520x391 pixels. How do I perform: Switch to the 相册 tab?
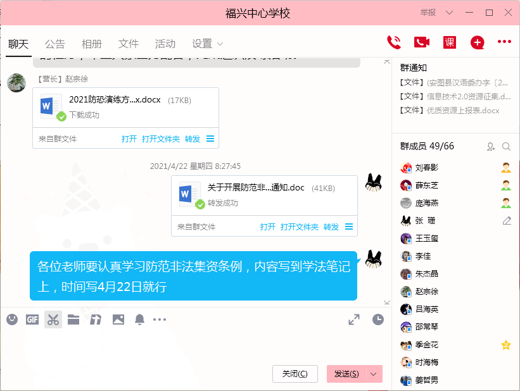(92, 44)
